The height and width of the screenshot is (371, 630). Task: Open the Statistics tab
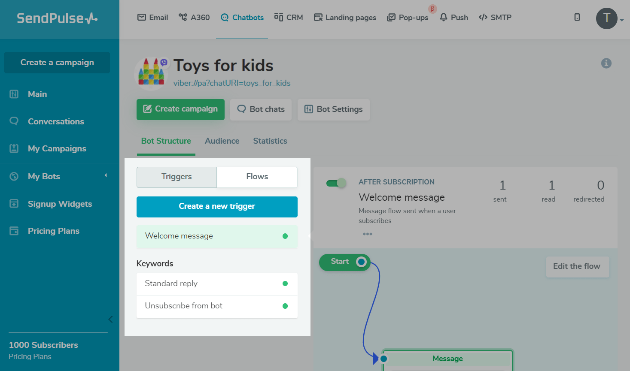pos(270,141)
